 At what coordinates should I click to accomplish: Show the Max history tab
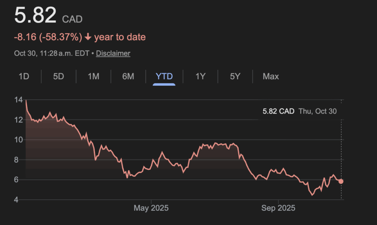[271, 76]
